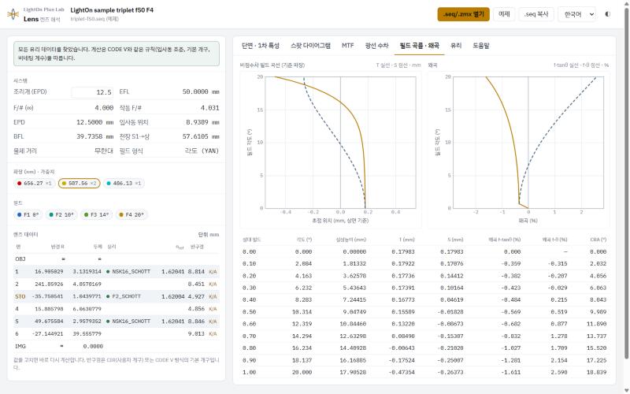Open the 유리 glass tab

point(456,46)
